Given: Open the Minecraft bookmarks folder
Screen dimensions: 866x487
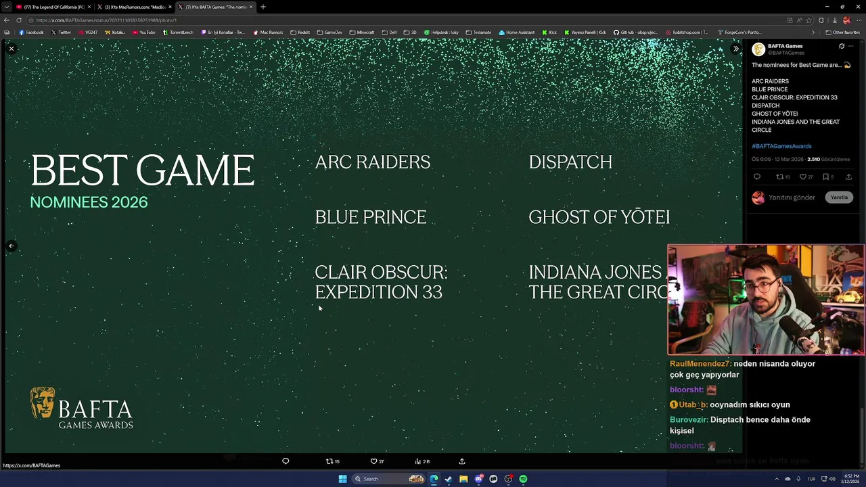Looking at the screenshot, I should (362, 32).
